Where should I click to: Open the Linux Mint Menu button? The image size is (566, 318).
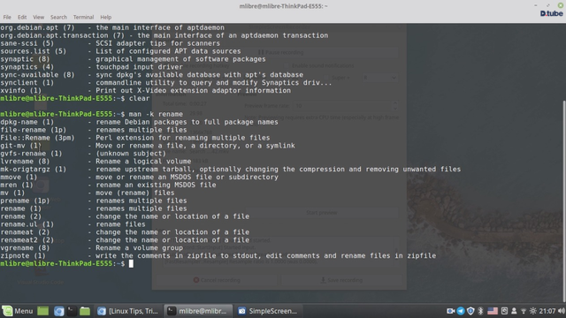tap(18, 311)
